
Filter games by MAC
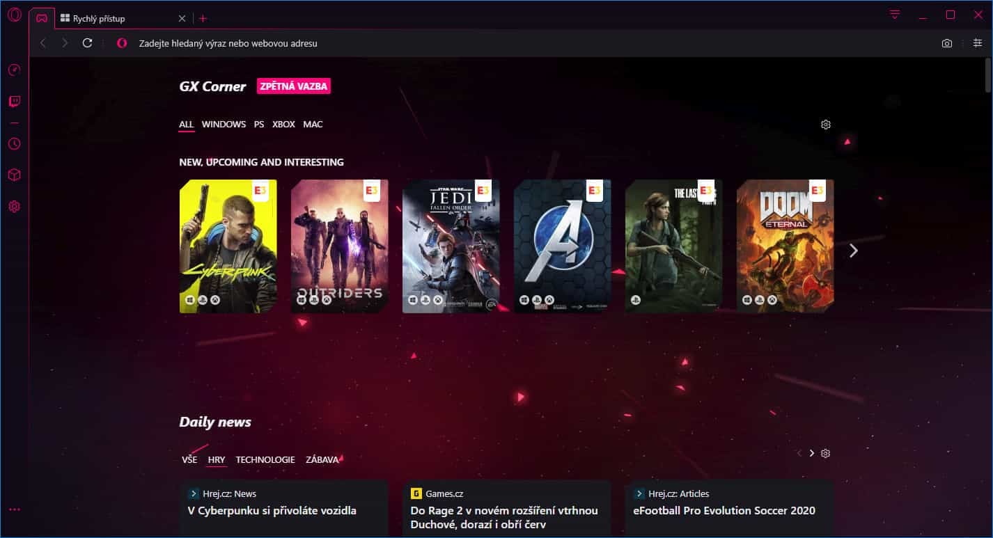313,125
